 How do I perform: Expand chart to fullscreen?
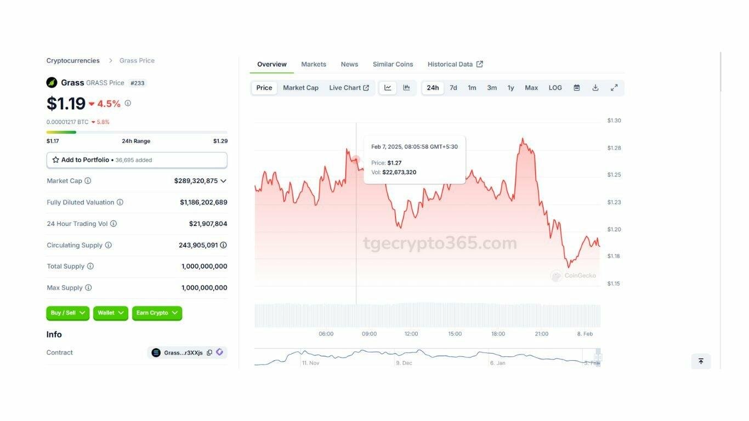click(614, 88)
